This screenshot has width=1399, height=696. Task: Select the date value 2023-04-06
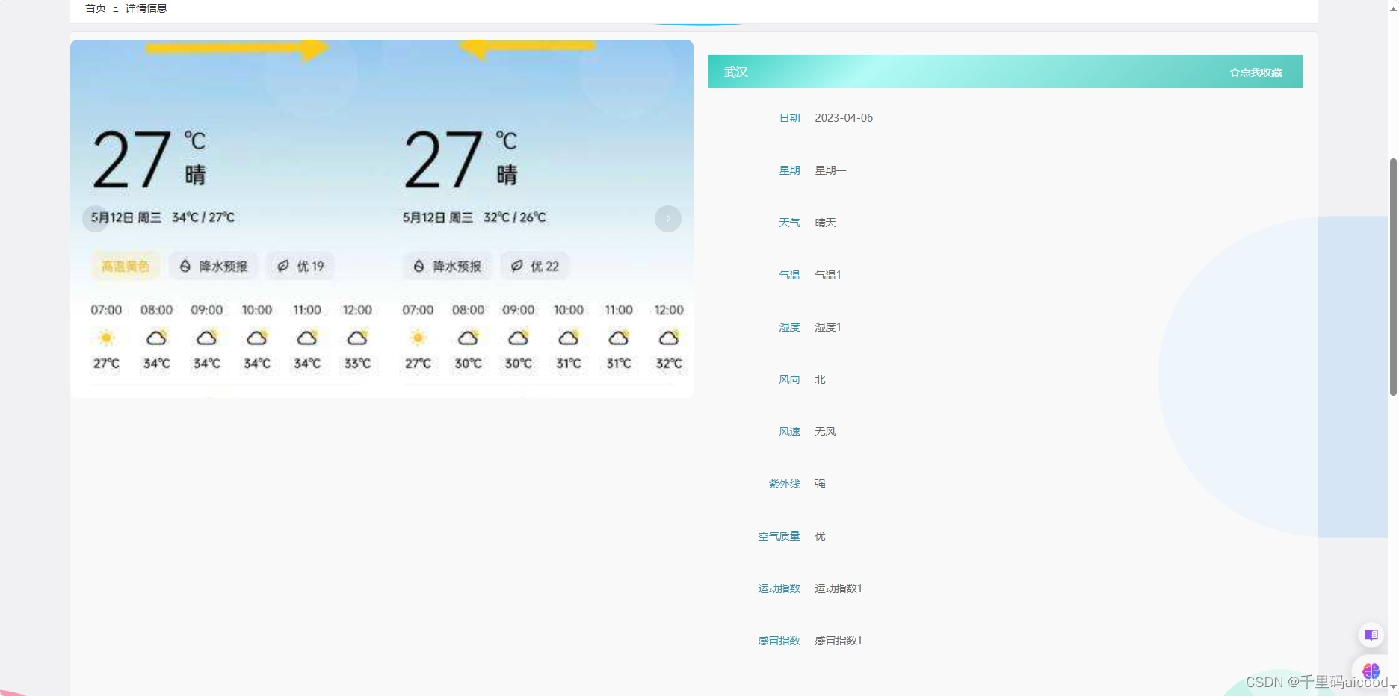pos(844,118)
